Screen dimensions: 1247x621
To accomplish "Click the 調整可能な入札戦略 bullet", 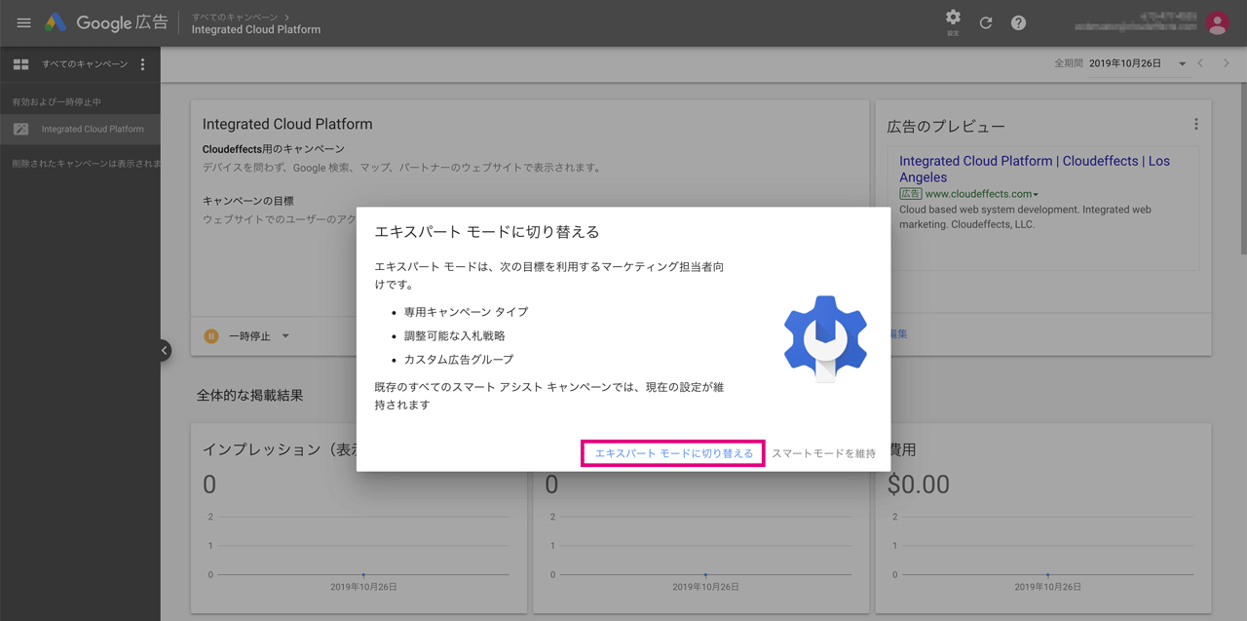I will (x=454, y=335).
